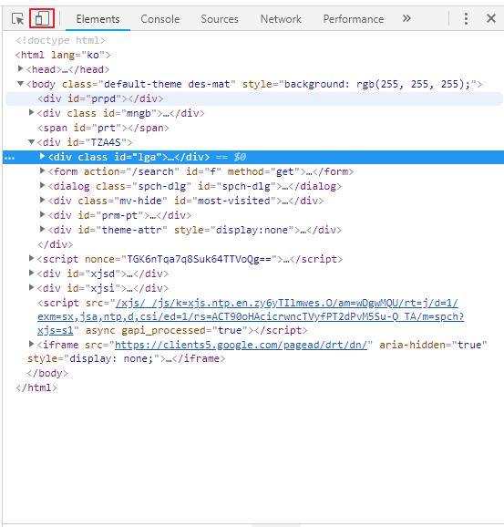This screenshot has height=527, width=504.
Task: Activate the inspect element picker icon
Action: [17, 19]
